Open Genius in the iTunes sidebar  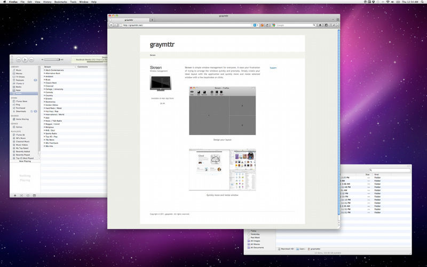pos(19,127)
